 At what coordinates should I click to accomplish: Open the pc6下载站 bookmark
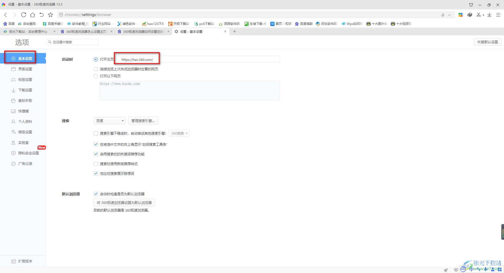[204, 24]
